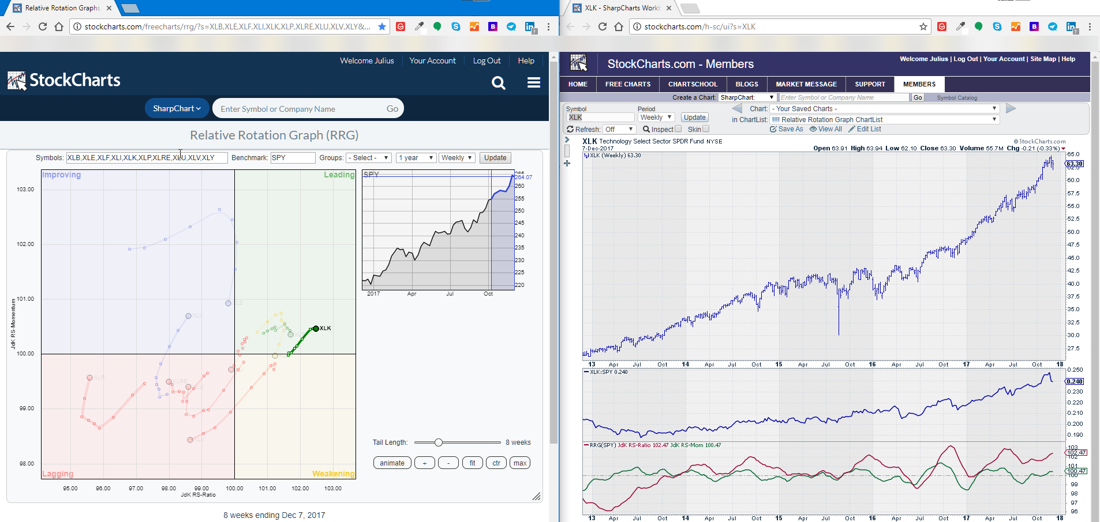This screenshot has width=1100, height=522.
Task: Click Skype extension icon in left browser
Action: (456, 27)
